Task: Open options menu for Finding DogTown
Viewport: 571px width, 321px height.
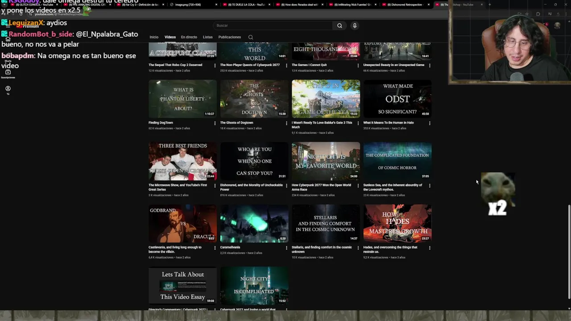Action: pos(215,123)
